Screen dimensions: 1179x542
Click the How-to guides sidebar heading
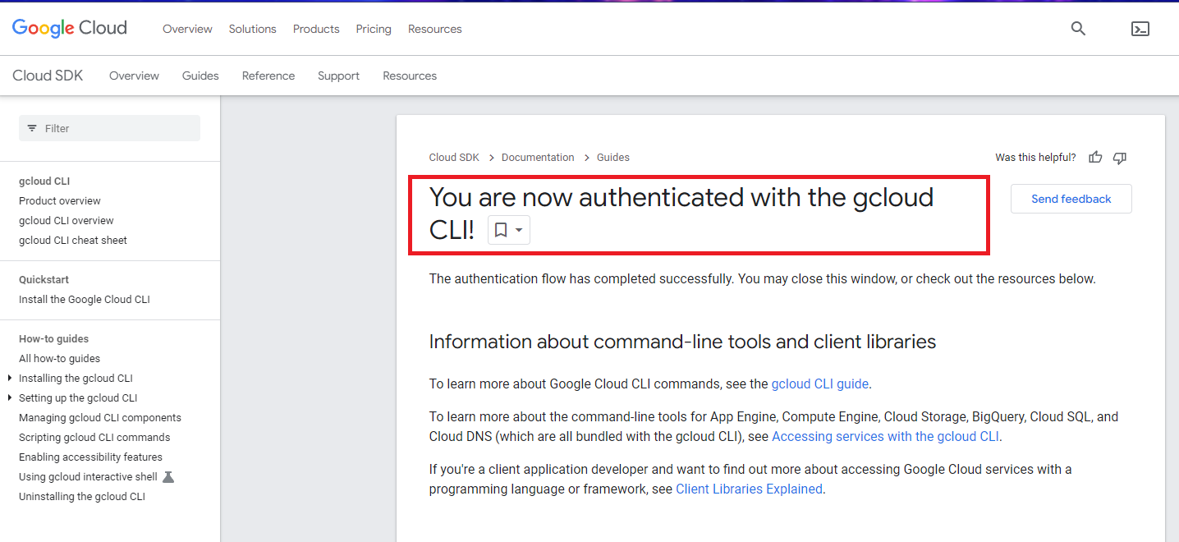tap(53, 339)
